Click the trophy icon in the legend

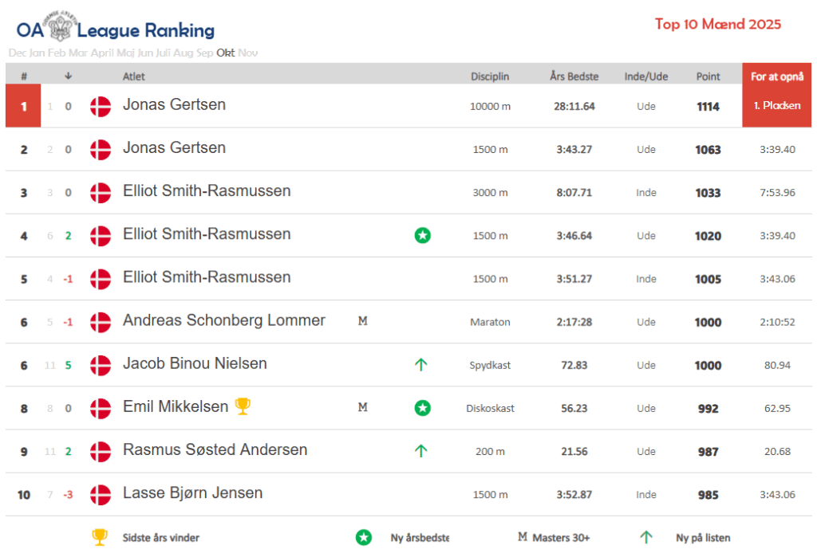[100, 537]
